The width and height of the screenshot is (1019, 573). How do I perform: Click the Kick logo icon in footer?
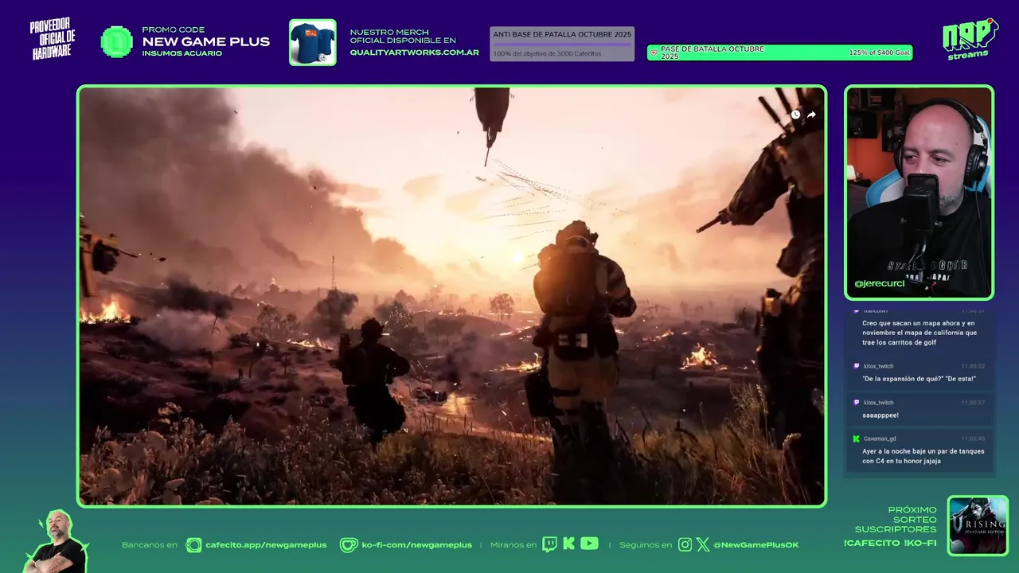tap(569, 544)
